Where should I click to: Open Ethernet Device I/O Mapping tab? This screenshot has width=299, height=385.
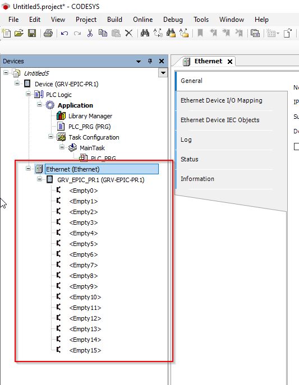click(222, 100)
